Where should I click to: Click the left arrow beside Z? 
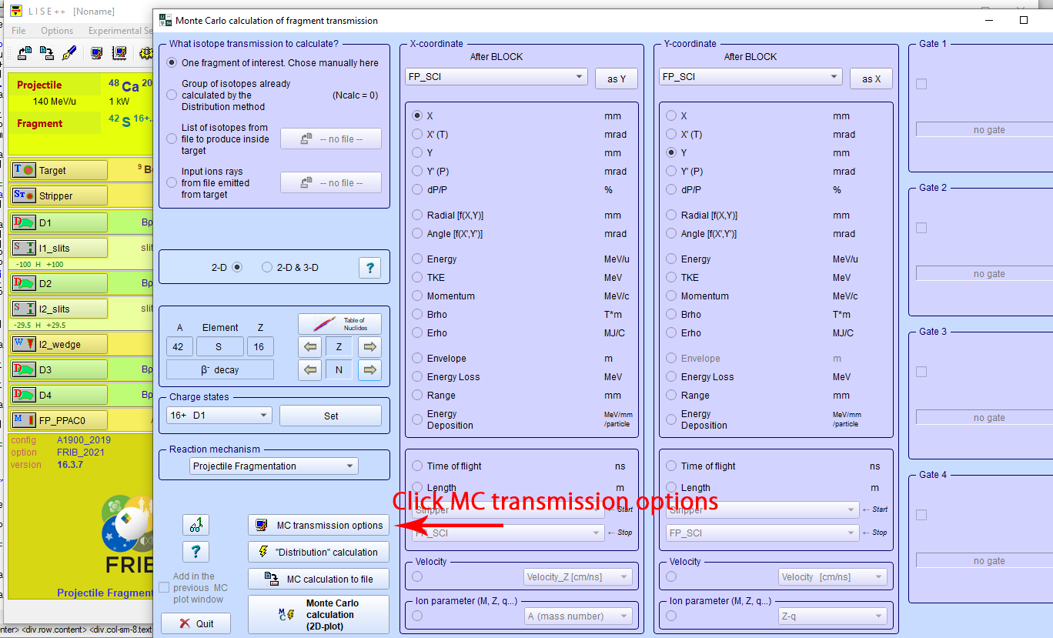310,347
